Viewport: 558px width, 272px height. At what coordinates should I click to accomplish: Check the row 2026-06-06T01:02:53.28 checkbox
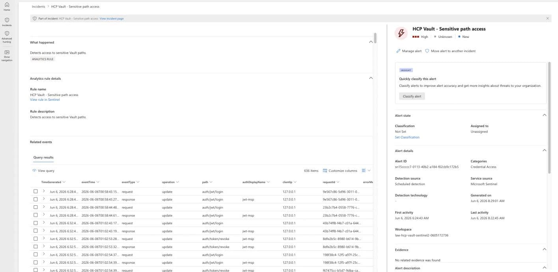[x=35, y=239]
